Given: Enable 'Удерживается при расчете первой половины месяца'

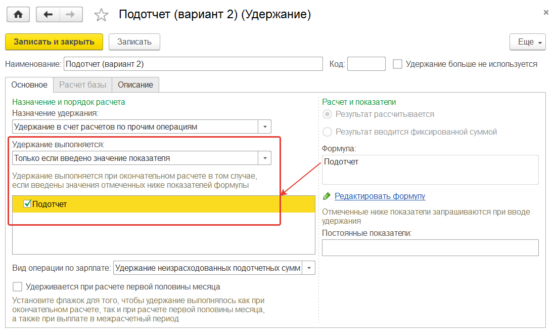Looking at the screenshot, I should click(x=18, y=287).
